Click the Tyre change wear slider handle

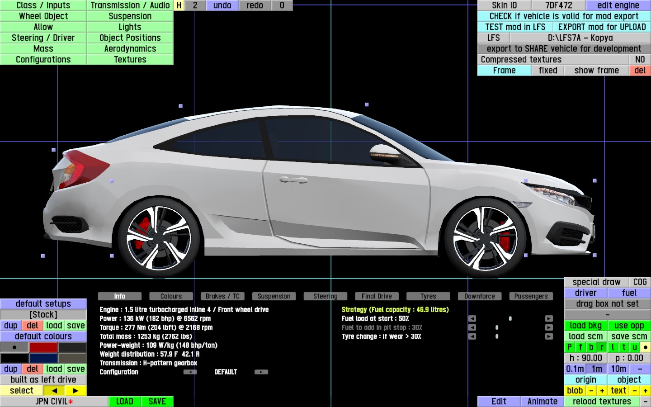tap(497, 336)
